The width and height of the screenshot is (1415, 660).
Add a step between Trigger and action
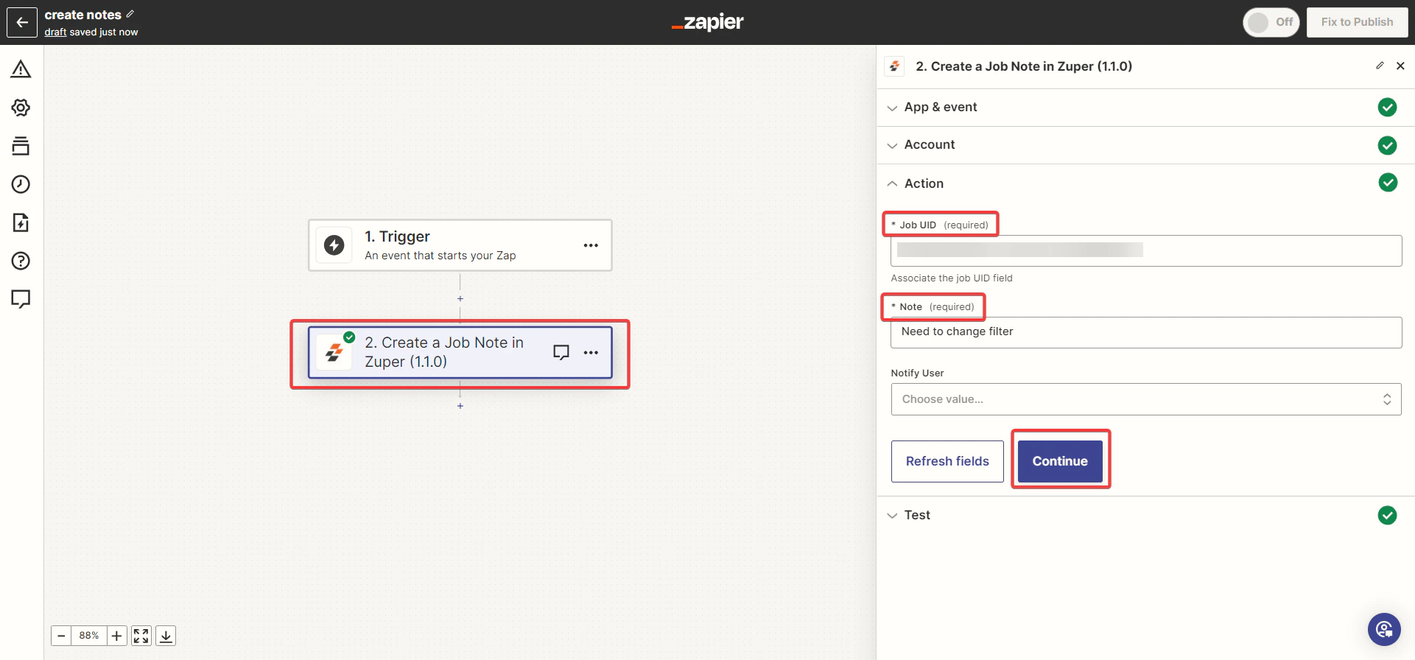coord(460,299)
